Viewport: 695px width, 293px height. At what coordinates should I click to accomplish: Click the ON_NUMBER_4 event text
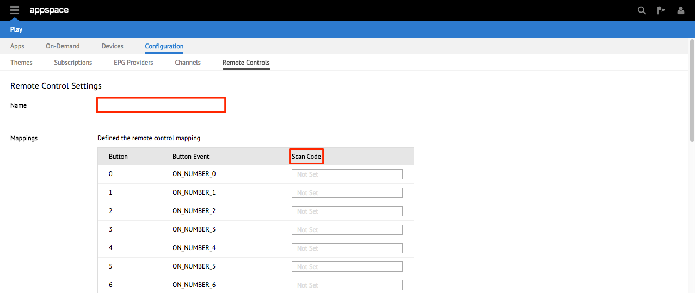click(194, 248)
